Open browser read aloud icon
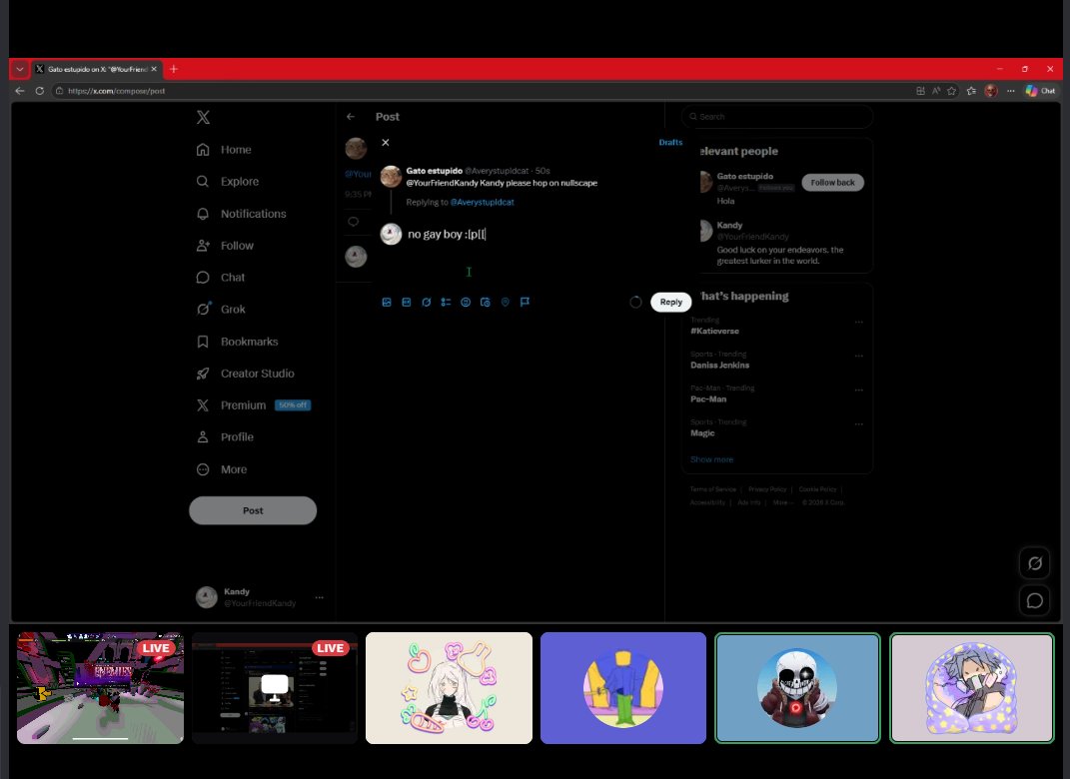Screen dimensions: 1070x779 pos(935,91)
